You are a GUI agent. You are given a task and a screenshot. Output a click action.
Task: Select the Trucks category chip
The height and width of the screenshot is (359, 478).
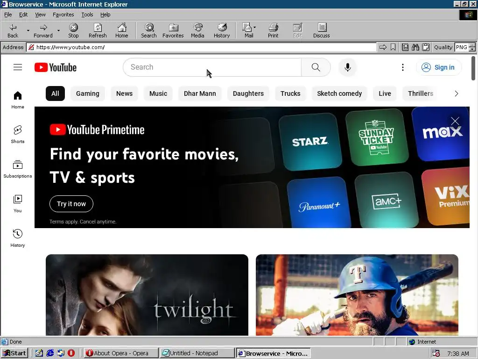[290, 93]
